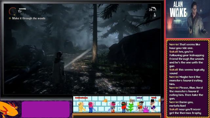Click the circular health ring in the HUD

point(12,11)
